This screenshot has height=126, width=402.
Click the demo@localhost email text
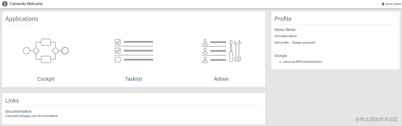(286, 36)
